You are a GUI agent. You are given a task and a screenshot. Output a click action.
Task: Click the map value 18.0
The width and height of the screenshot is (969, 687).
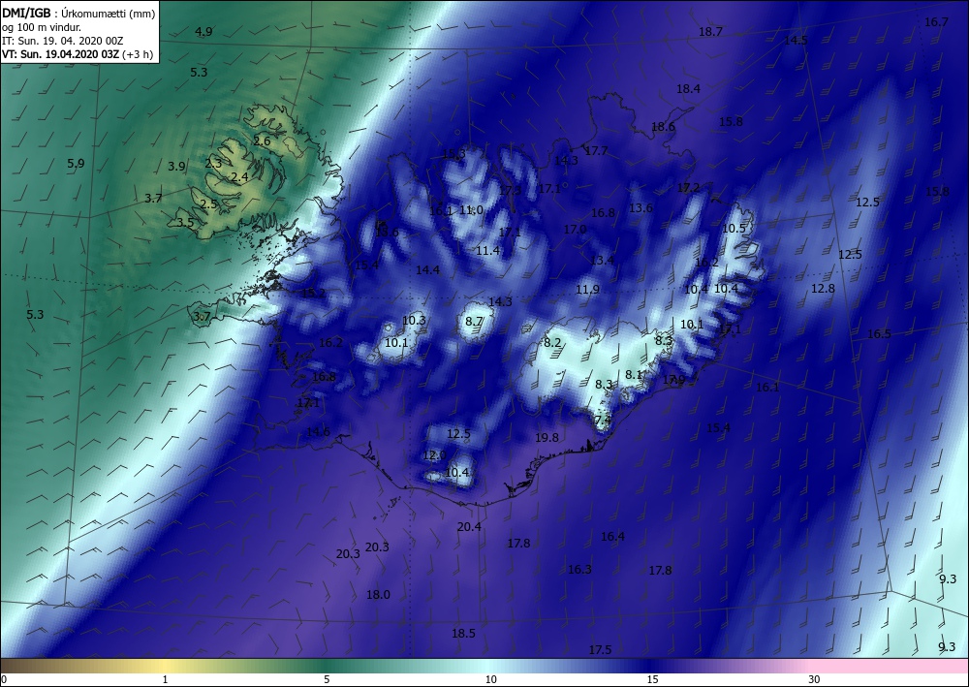pyautogui.click(x=378, y=595)
